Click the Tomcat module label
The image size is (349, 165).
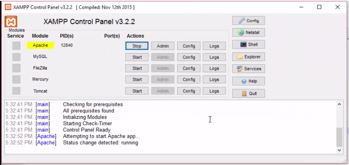(x=40, y=91)
